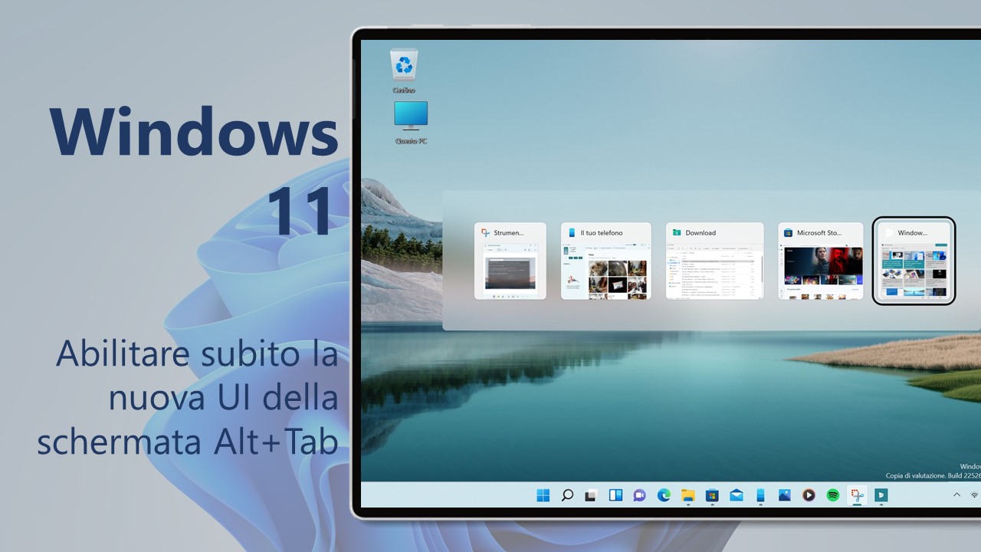The width and height of the screenshot is (981, 552).
Task: Click folder icon in Download card
Action: pos(677,232)
